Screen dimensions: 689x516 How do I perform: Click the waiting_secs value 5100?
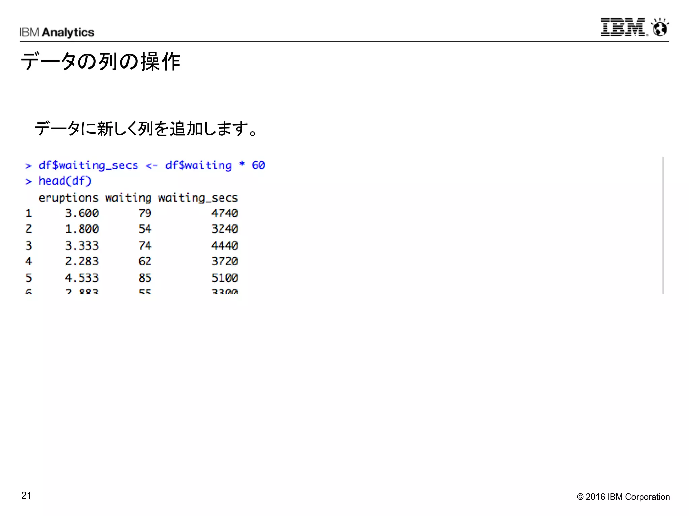225,278
